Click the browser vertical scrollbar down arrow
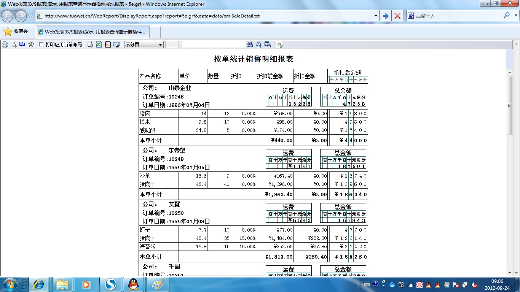Image resolution: width=520 pixels, height=292 pixels. point(510,273)
